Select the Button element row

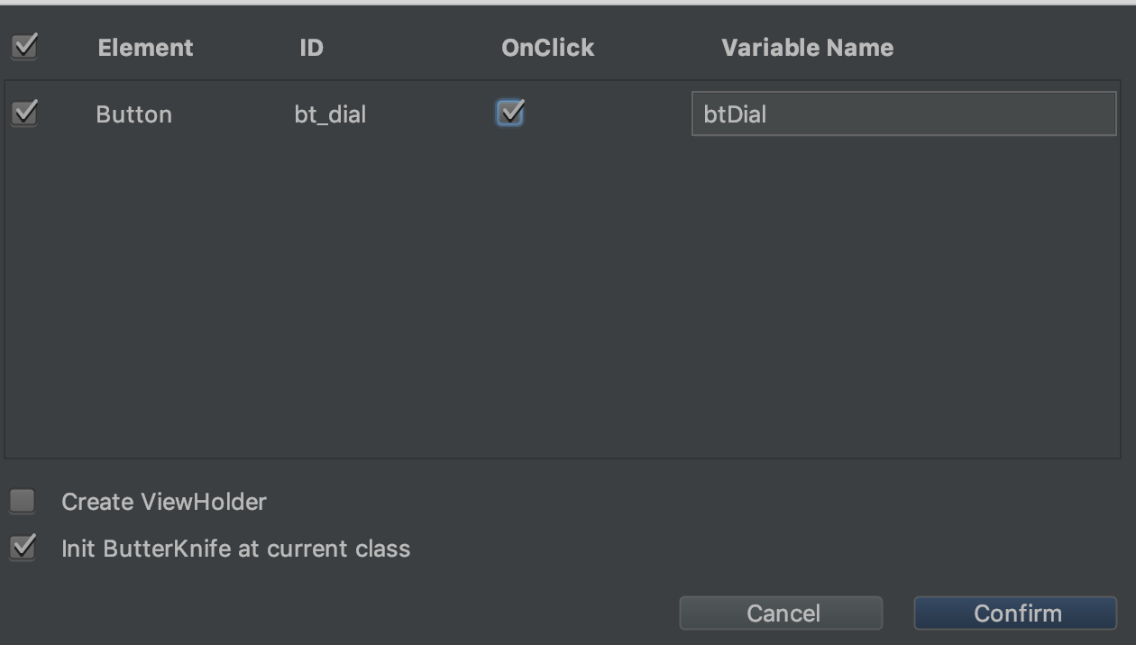(133, 114)
